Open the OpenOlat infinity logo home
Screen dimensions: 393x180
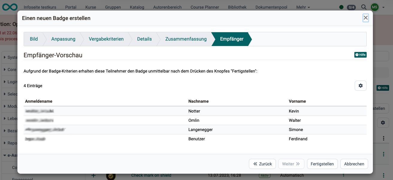click(10, 7)
